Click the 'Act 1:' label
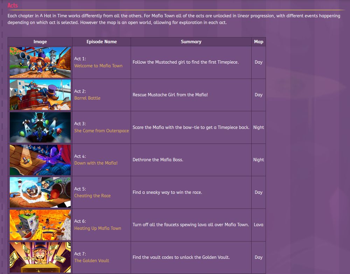Image resolution: width=350 pixels, height=274 pixels. (x=80, y=59)
